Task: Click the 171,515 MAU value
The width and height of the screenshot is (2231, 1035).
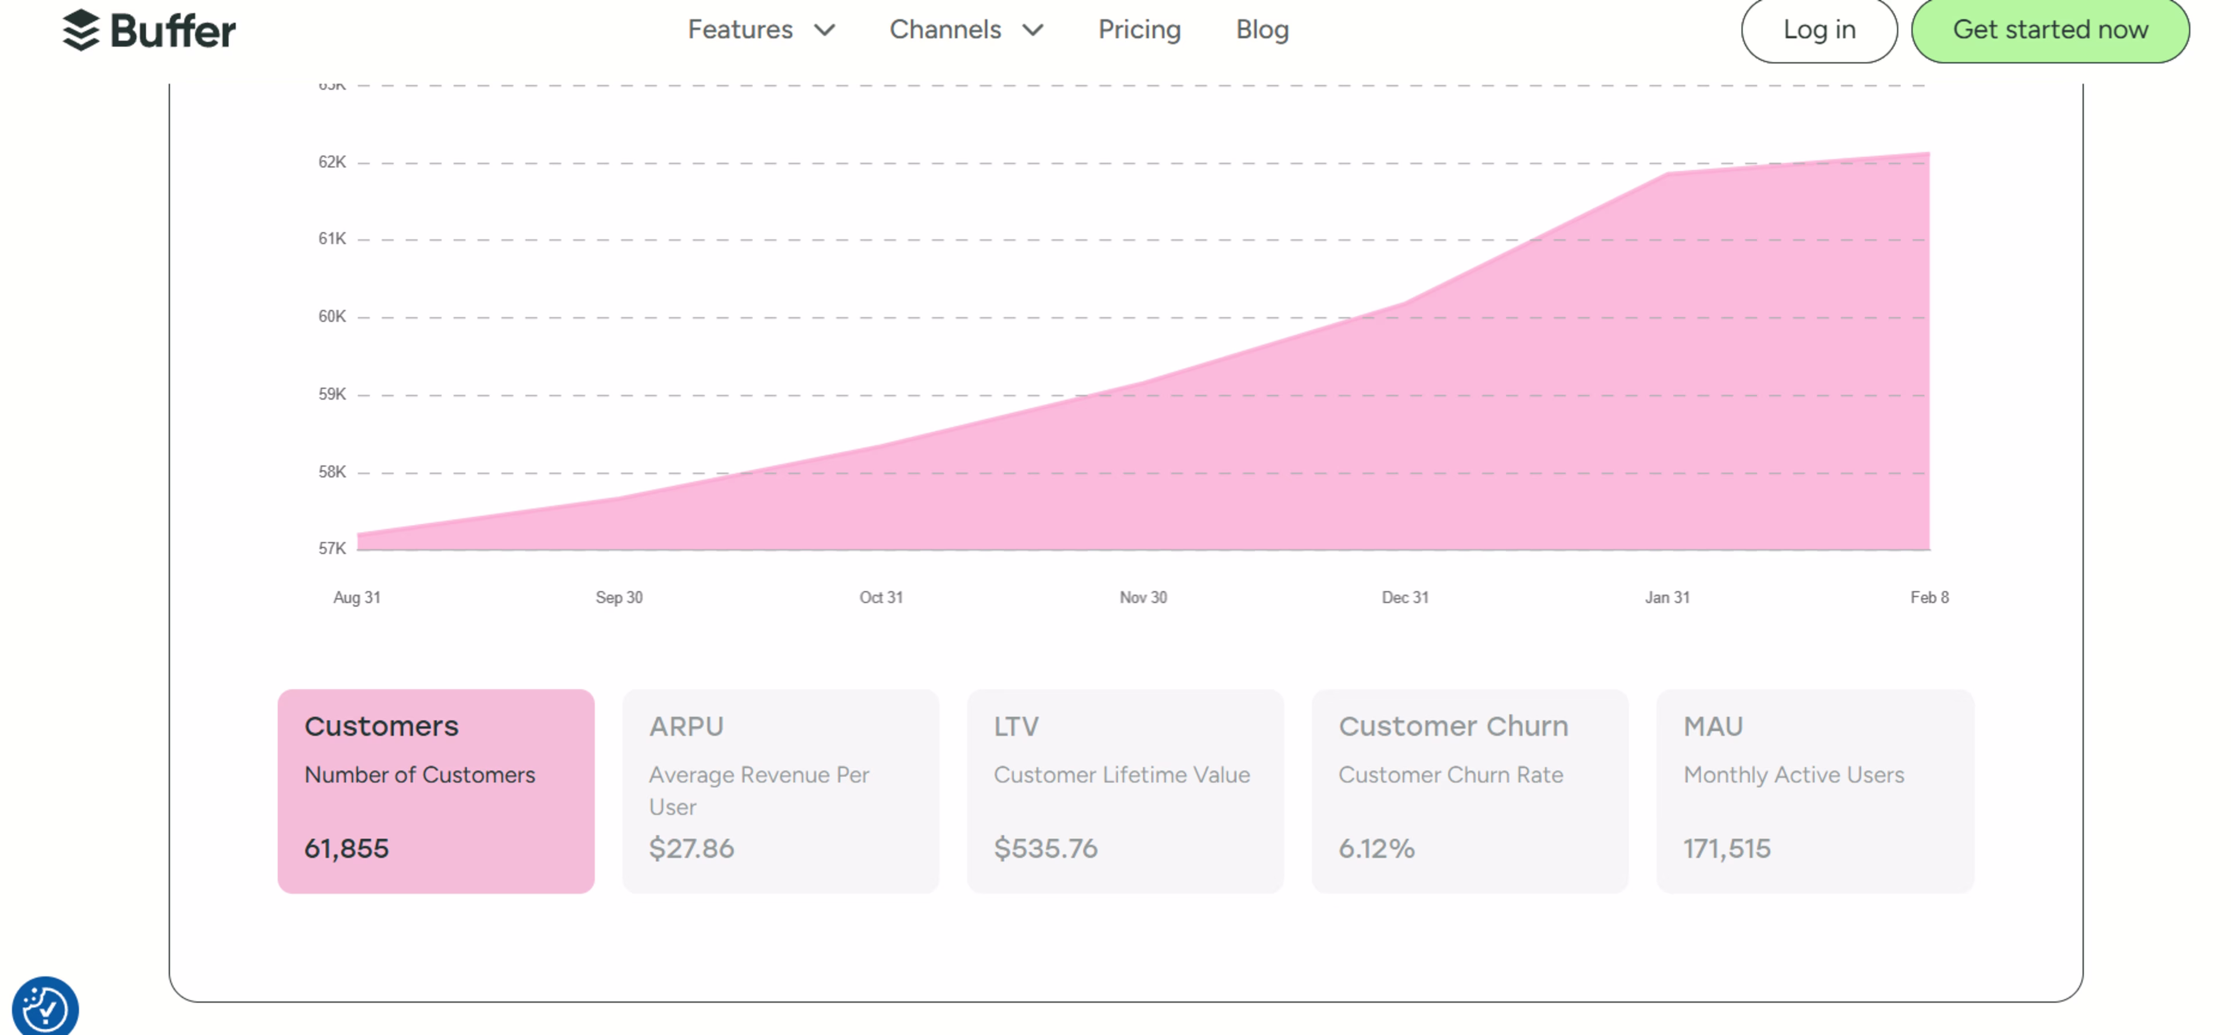Action: click(x=1726, y=848)
